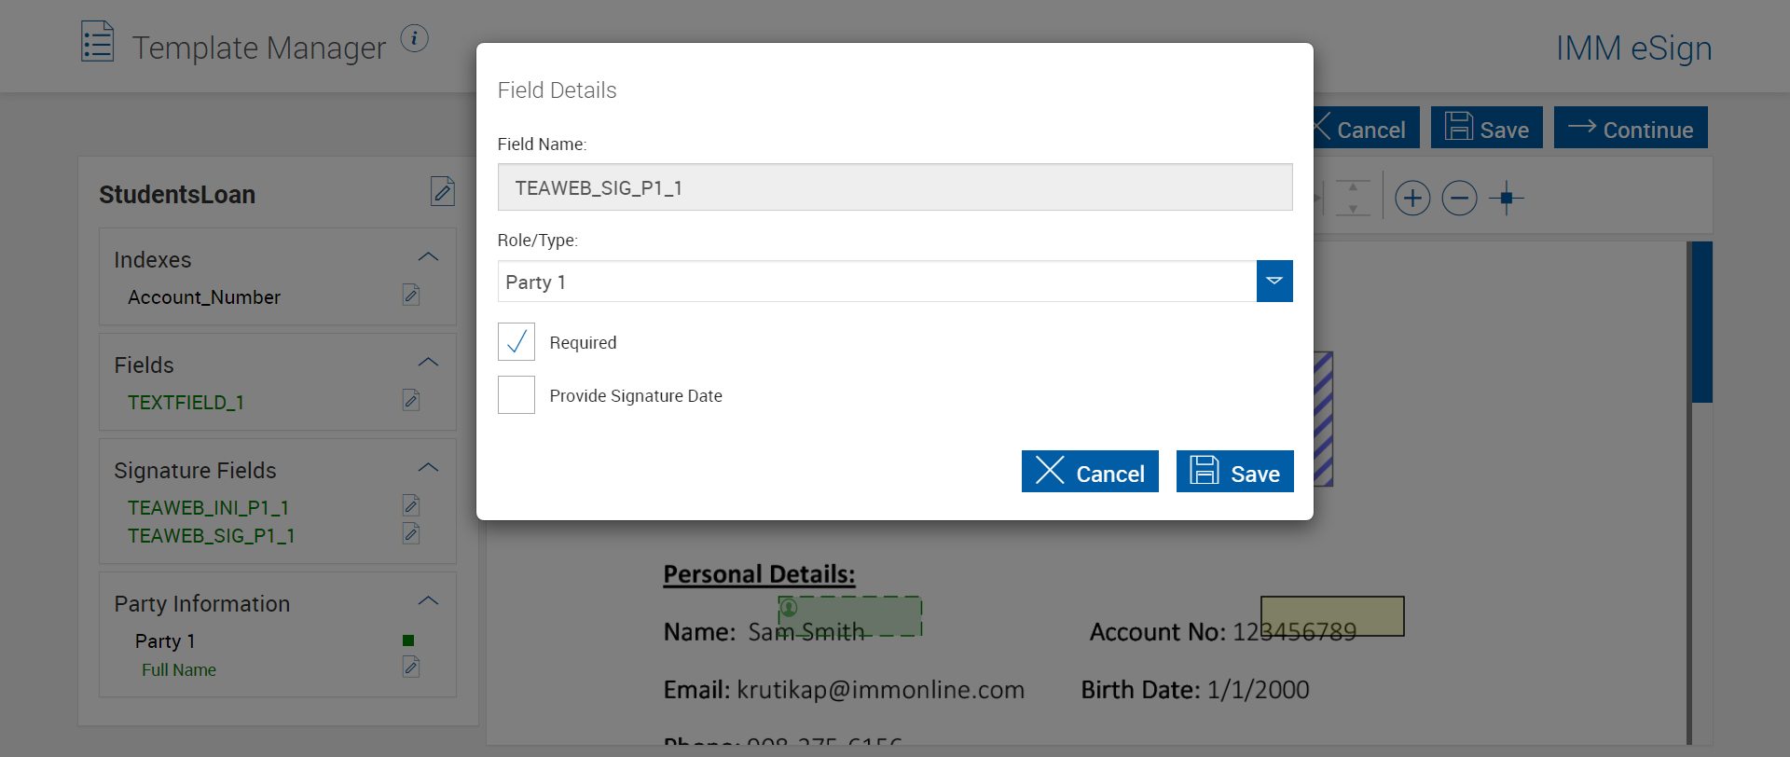Edit the TEXTFIELD_1 field
Image resolution: width=1790 pixels, height=757 pixels.
(411, 401)
